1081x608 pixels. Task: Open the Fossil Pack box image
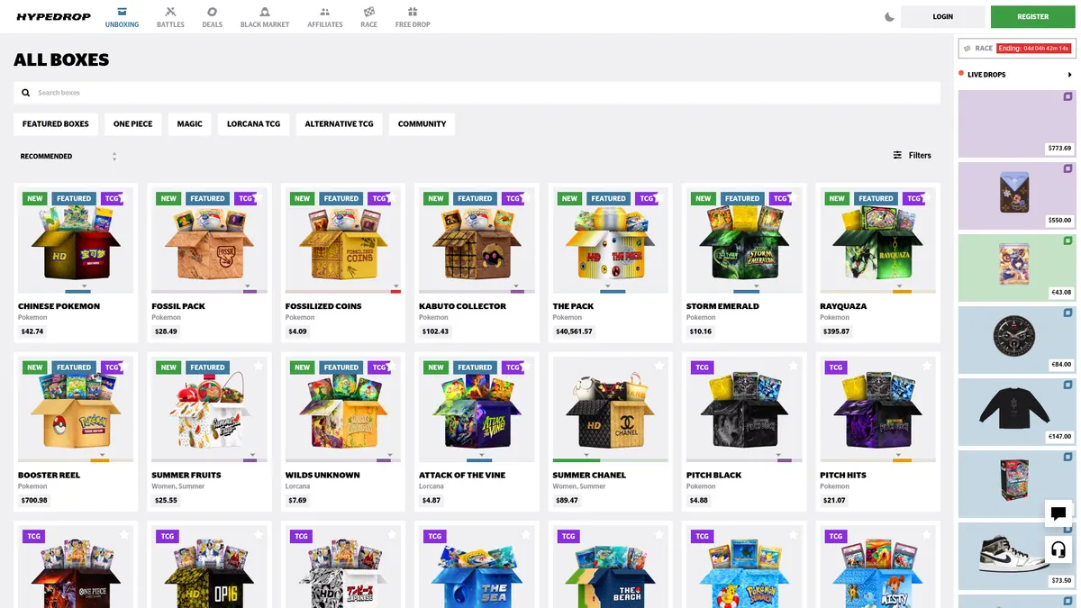[209, 241]
